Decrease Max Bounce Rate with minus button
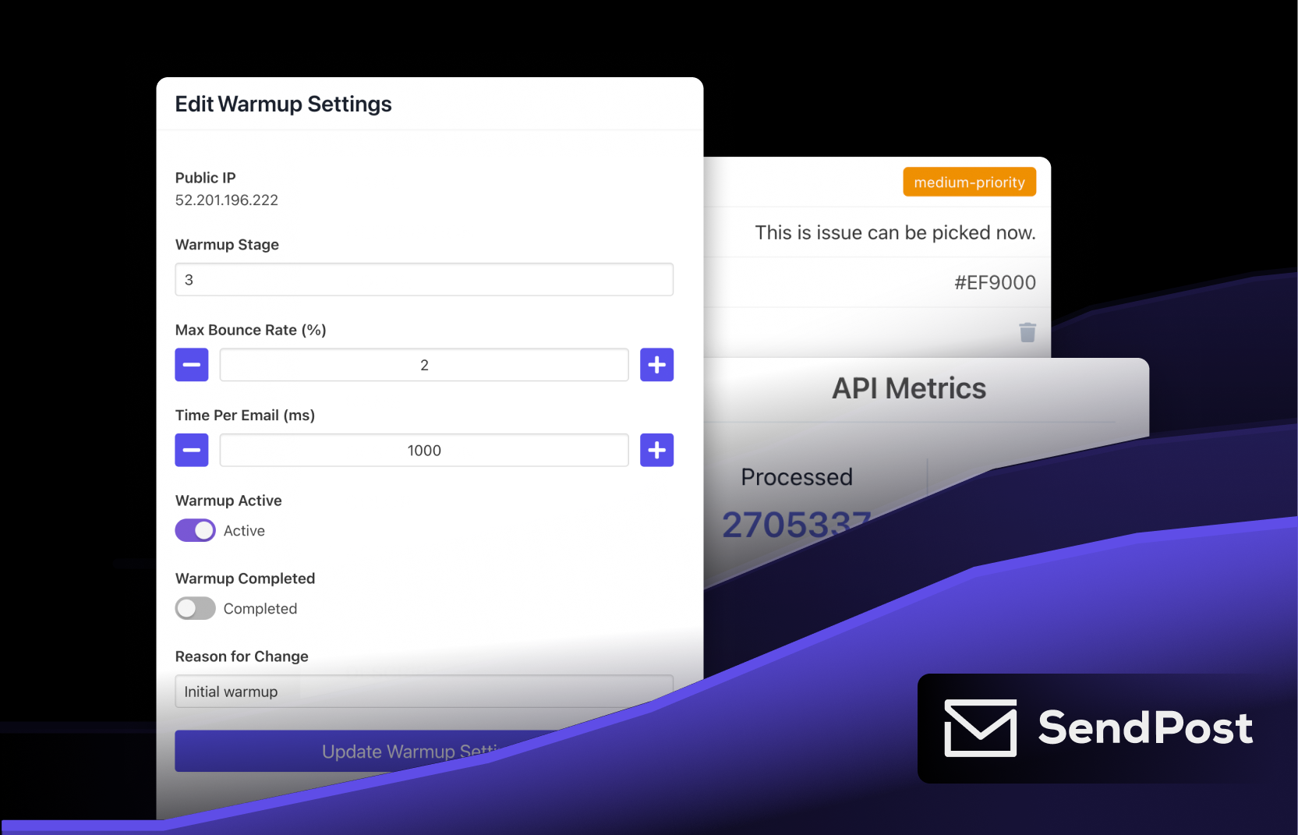The image size is (1298, 835). coord(192,365)
